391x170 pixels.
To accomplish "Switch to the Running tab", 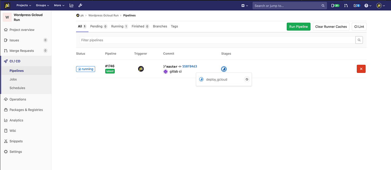I will point(119,26).
